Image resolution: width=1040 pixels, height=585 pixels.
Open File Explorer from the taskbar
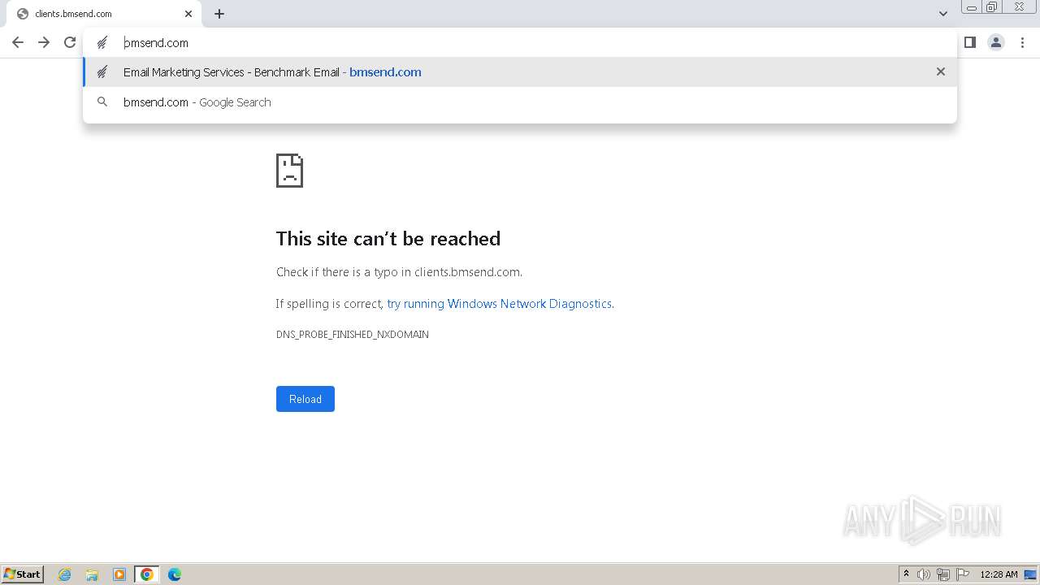(x=92, y=574)
